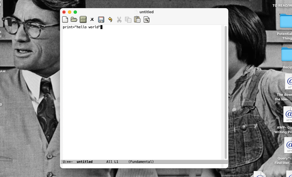The width and height of the screenshot is (292, 177).
Task: Click the (Fundamental) major mode indicator
Action: [x=141, y=162]
